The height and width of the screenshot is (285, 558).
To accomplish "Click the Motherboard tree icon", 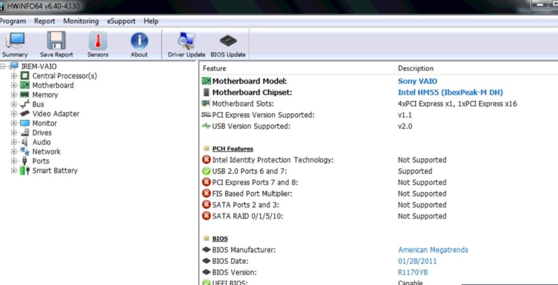I will point(25,86).
